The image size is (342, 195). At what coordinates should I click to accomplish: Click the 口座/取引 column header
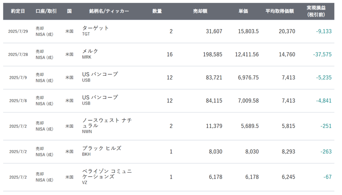(46, 11)
